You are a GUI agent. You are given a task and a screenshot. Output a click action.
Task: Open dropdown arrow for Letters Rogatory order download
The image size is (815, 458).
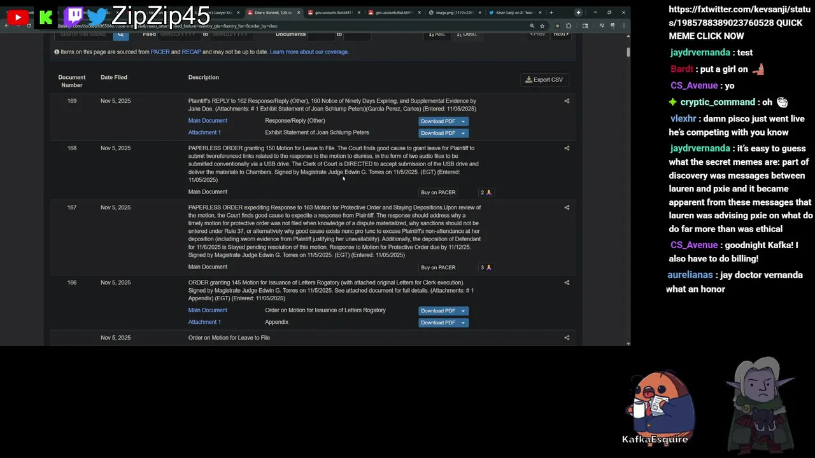pyautogui.click(x=463, y=310)
